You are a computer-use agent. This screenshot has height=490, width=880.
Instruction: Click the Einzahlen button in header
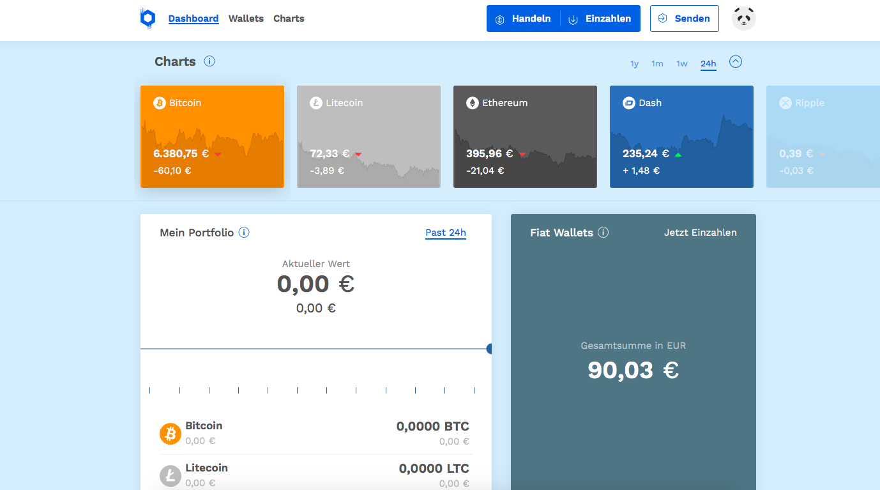click(600, 19)
